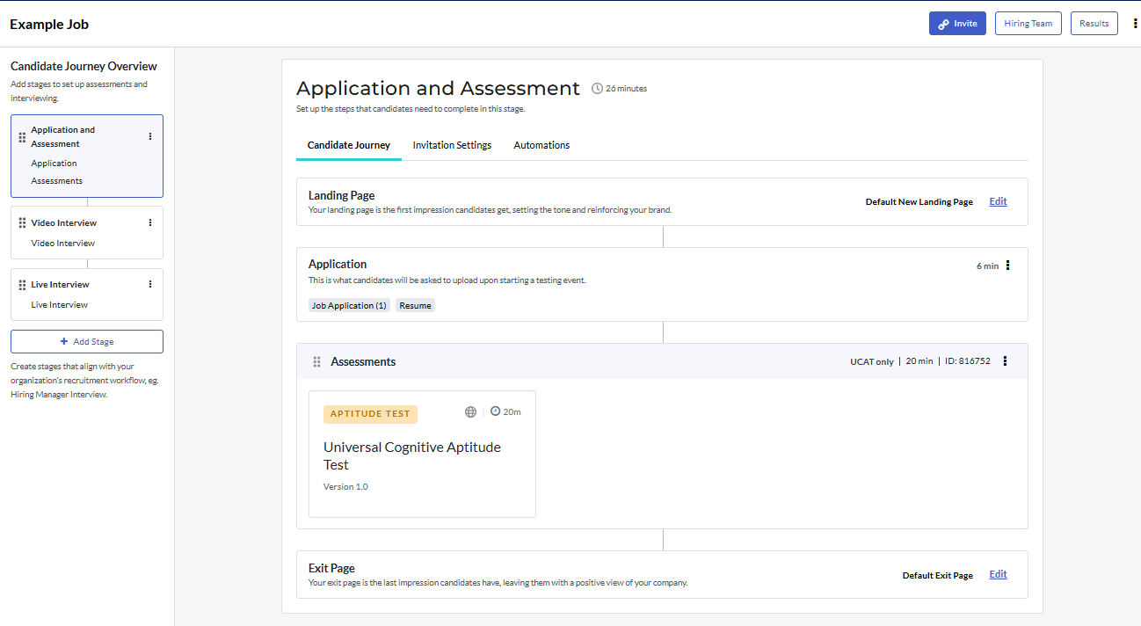The height and width of the screenshot is (626, 1141).
Task: Click the Default Exit Page label
Action: 938,576
